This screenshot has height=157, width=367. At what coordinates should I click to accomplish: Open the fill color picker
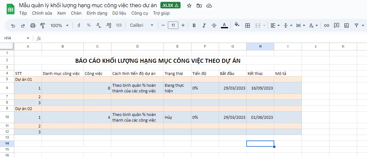coord(237,25)
